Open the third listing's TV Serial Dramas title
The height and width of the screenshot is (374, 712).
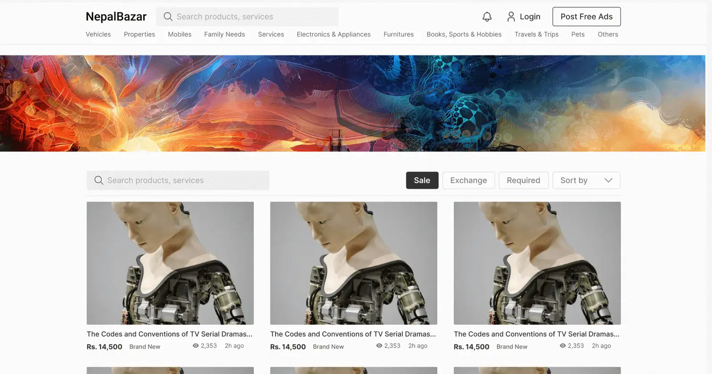(537, 334)
